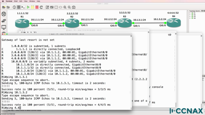
Task: Click the 10.1.1.1/24 link label
Action: pyautogui.click(x=37, y=20)
